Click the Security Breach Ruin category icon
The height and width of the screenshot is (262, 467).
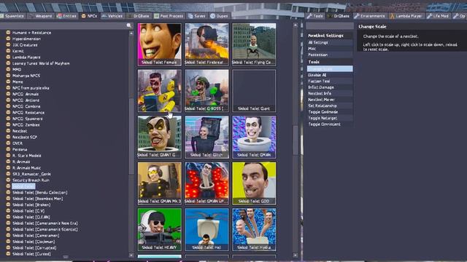8,180
